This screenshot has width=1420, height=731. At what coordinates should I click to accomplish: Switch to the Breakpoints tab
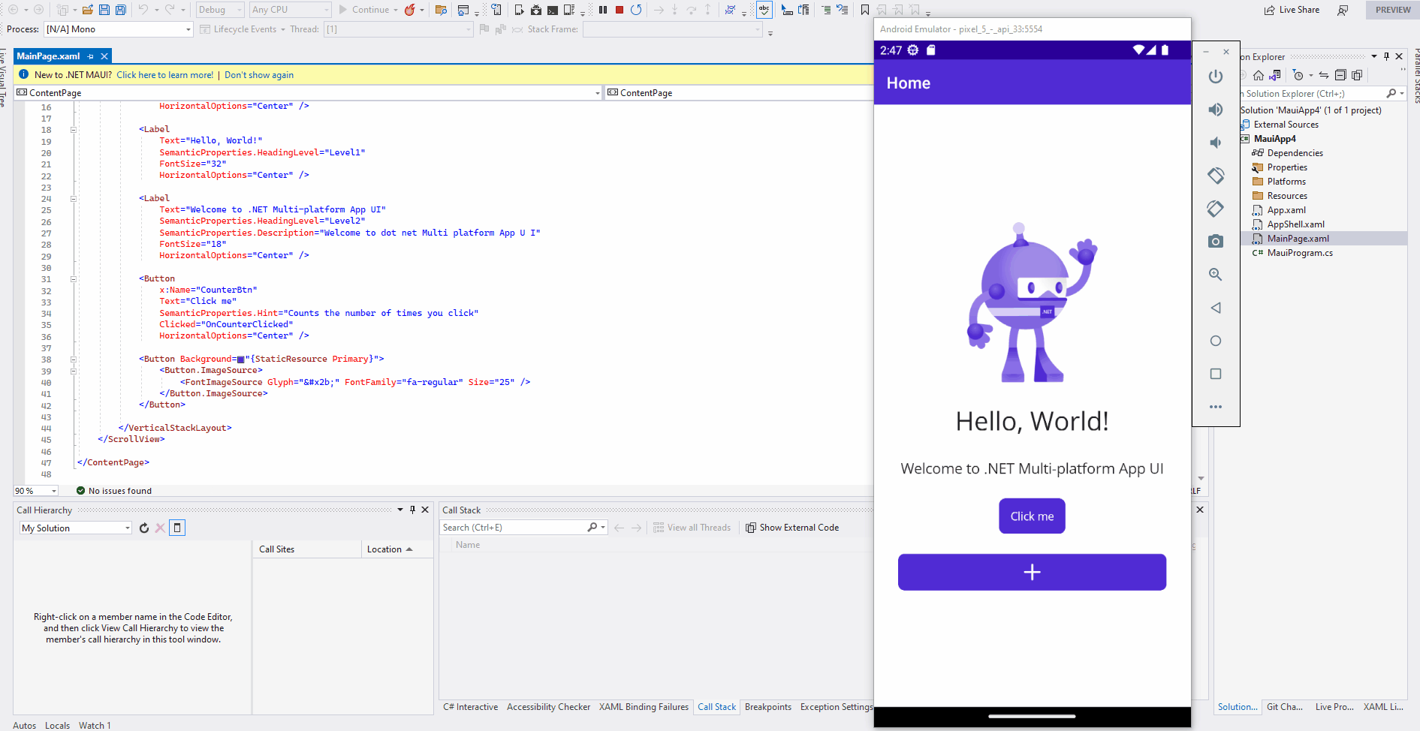(x=767, y=706)
